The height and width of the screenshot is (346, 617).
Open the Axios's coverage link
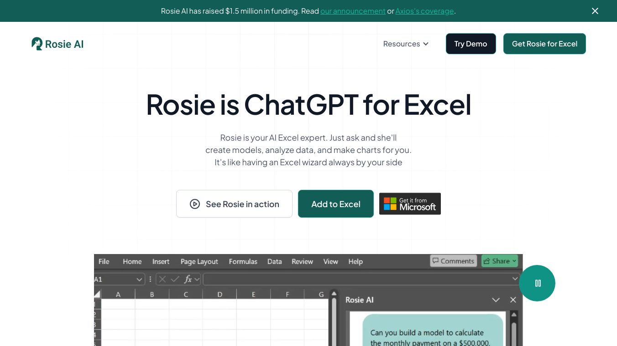click(x=424, y=11)
